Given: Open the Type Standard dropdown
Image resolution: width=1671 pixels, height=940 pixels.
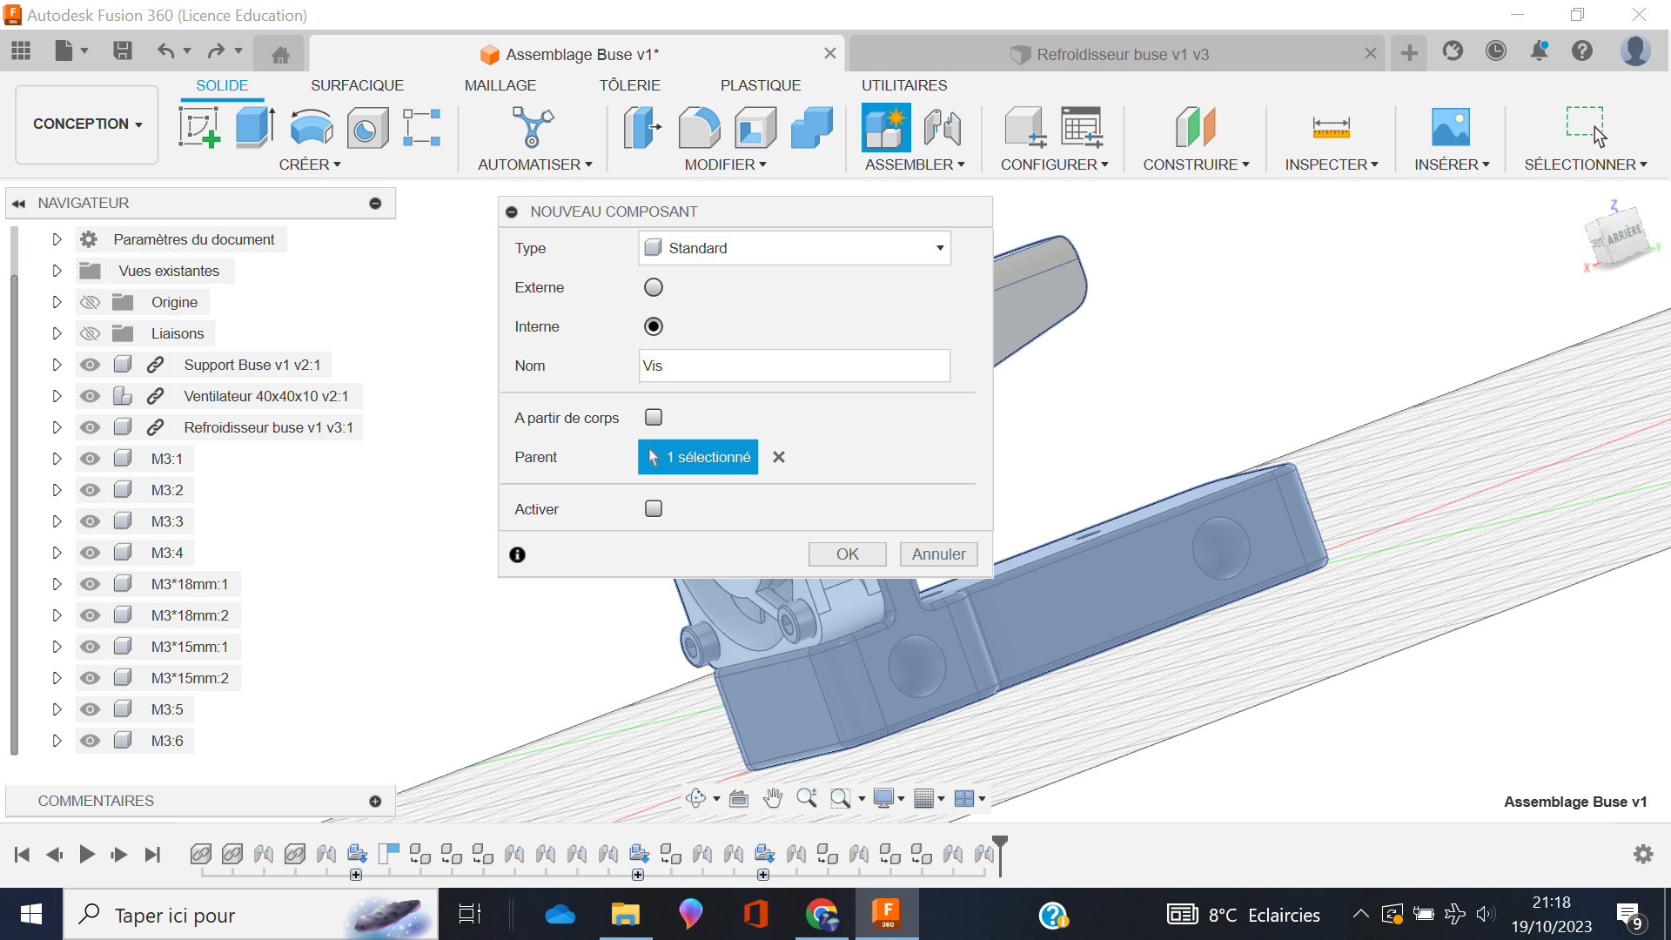Looking at the screenshot, I should (x=794, y=248).
